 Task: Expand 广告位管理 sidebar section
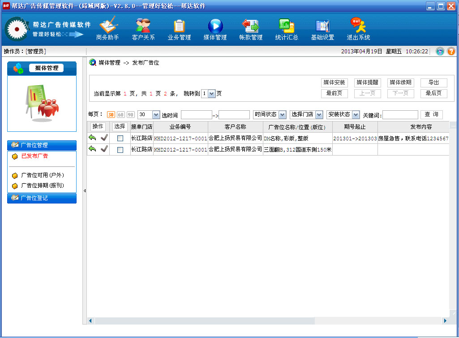42,145
